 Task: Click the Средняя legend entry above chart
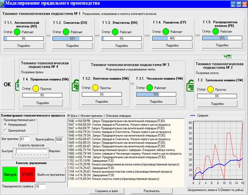[x=199, y=115]
